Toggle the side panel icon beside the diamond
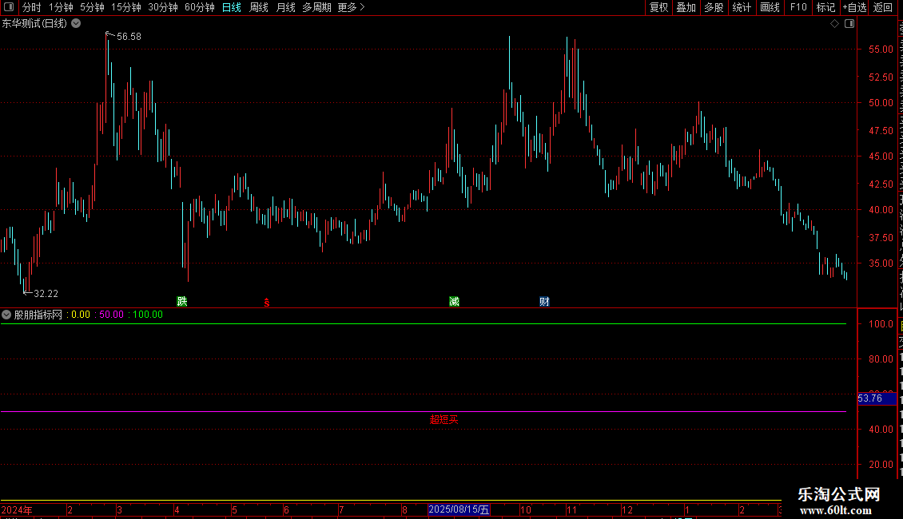The width and height of the screenshot is (903, 519). [849, 24]
